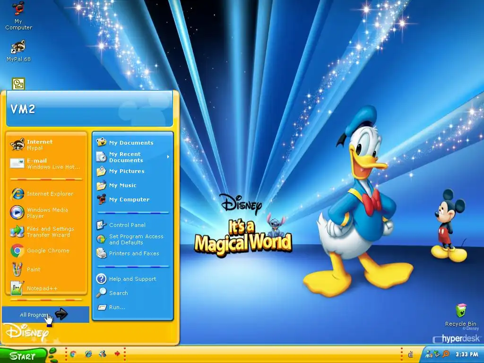Screen dimensions: 484x363
Task: Click the messenger people tray icon
Action: tap(428, 354)
